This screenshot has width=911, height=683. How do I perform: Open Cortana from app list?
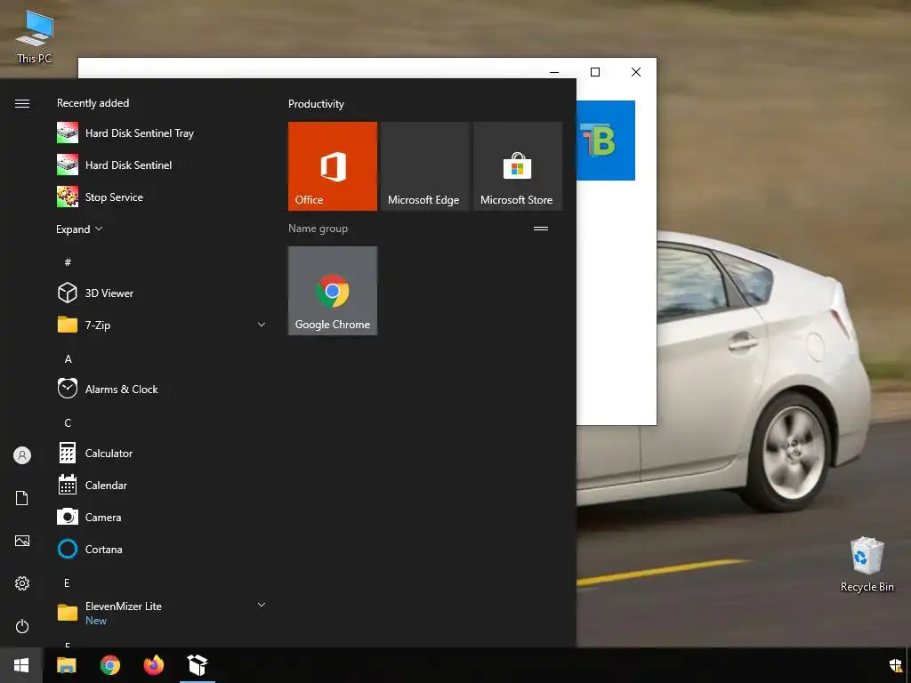162,549
